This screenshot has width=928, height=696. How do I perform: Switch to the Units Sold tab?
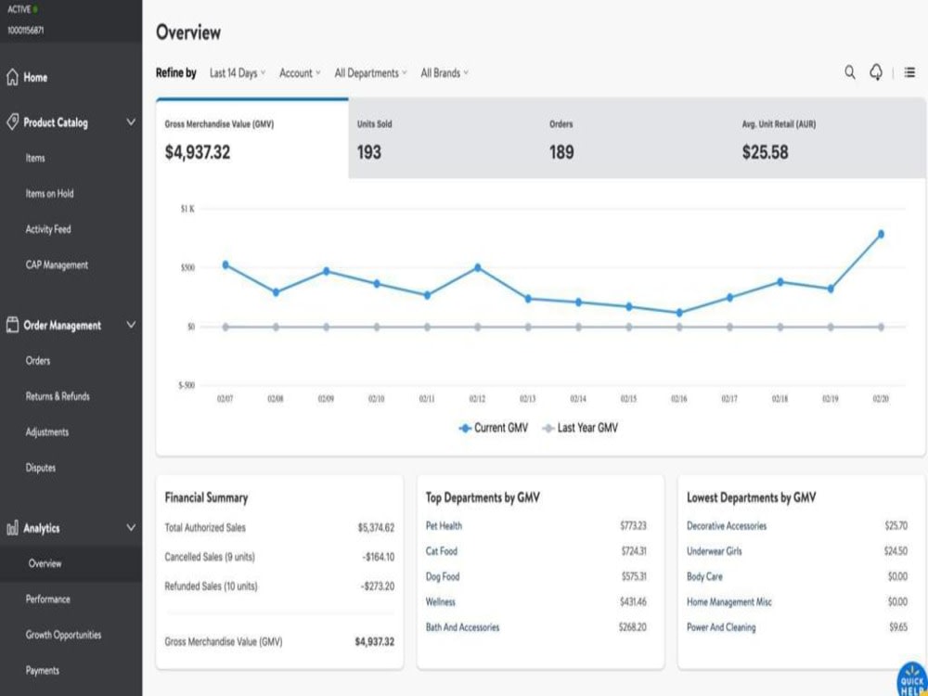pyautogui.click(x=445, y=138)
